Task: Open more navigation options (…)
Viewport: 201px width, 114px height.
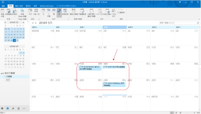Action: coord(24,108)
